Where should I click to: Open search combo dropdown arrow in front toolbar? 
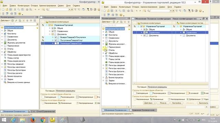[171, 11]
